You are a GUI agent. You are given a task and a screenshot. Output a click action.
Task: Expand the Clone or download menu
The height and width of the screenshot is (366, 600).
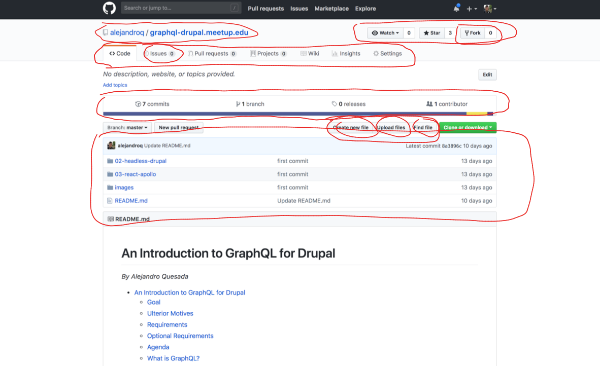(x=468, y=128)
